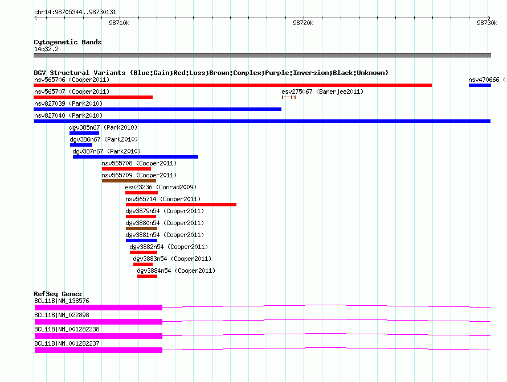The height and width of the screenshot is (382, 507).
Task: Select the BCL11B NM_138576 magenta exon
Action: point(99,308)
